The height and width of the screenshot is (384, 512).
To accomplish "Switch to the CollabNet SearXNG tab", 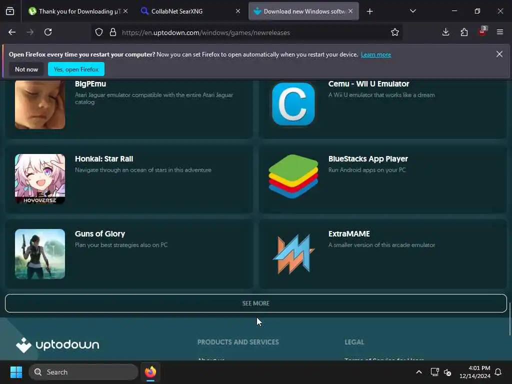I will tap(190, 11).
